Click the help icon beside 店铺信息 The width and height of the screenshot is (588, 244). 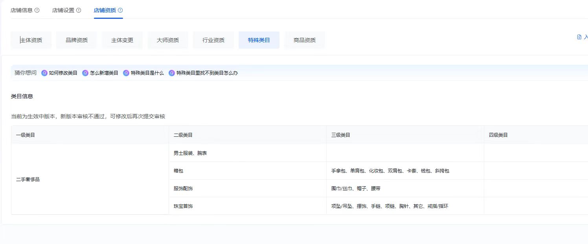[x=37, y=11]
